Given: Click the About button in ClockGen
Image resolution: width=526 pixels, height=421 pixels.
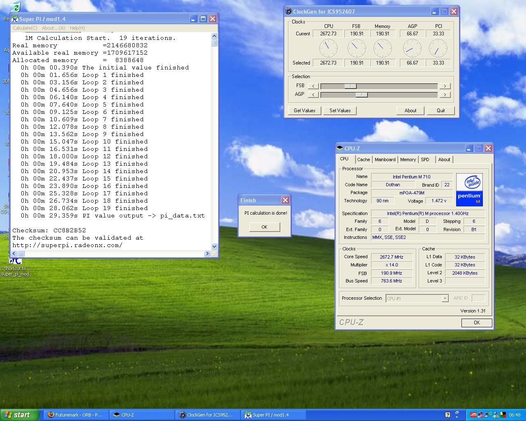Looking at the screenshot, I should coord(411,111).
